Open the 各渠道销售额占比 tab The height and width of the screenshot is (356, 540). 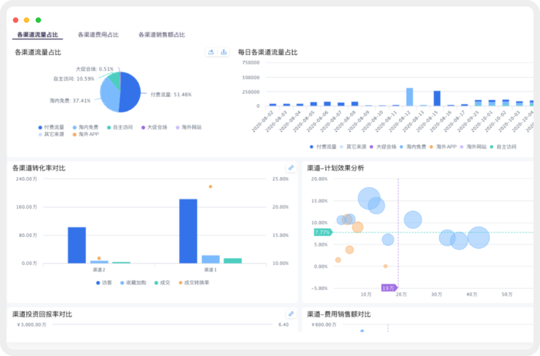click(x=162, y=35)
